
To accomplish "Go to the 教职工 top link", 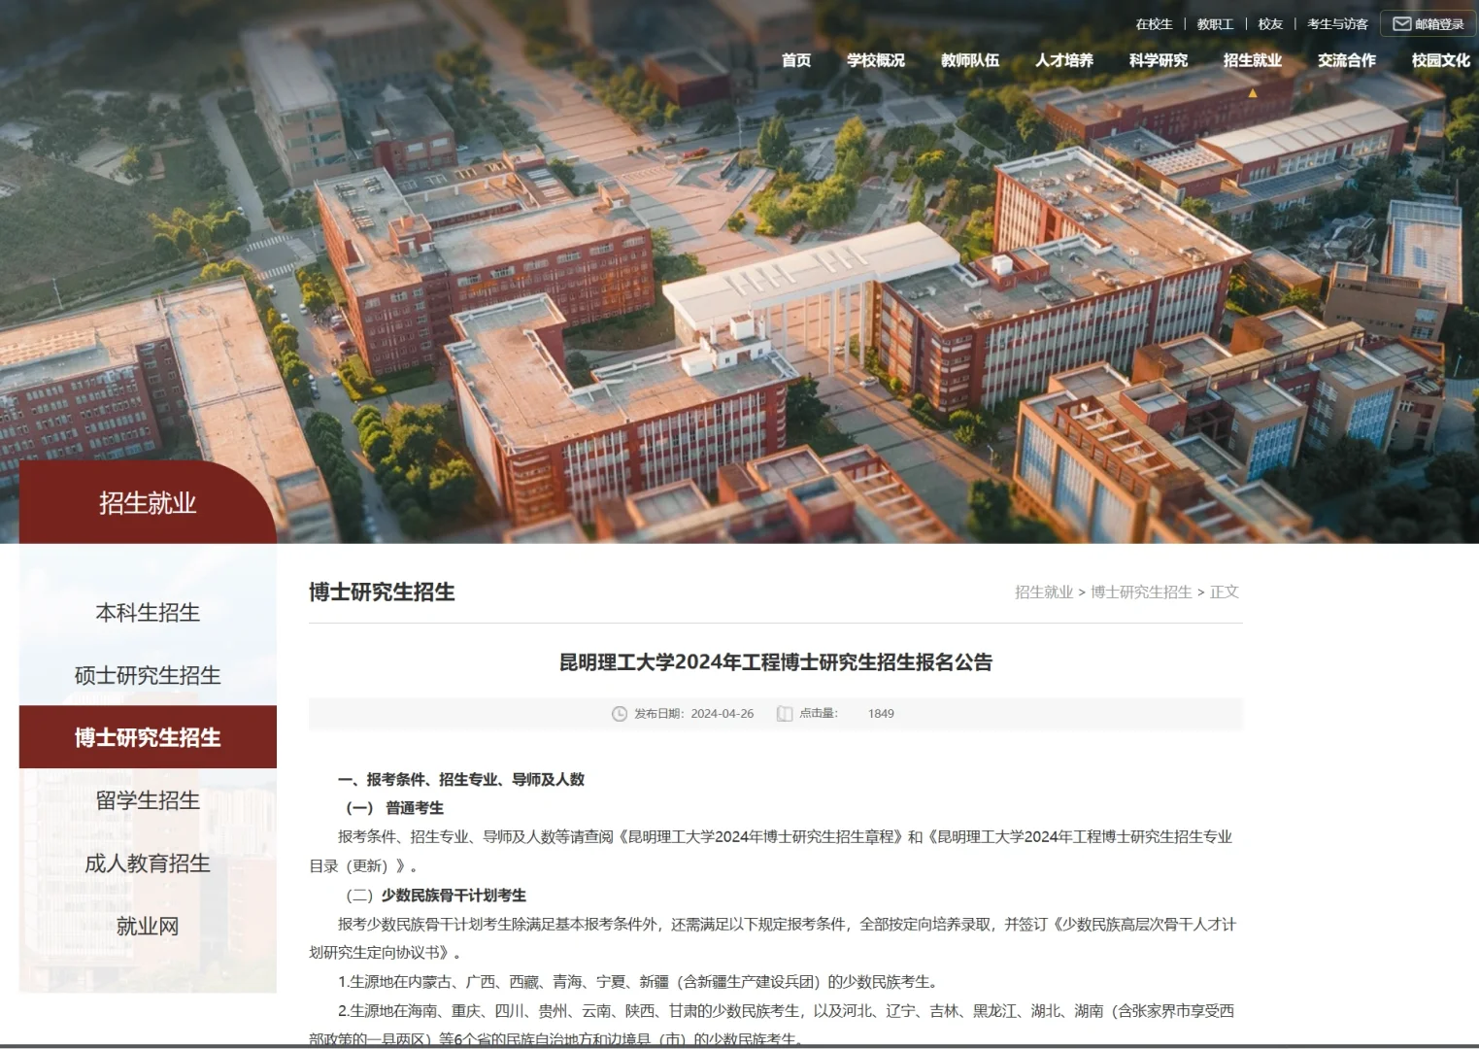I will click(x=1216, y=24).
